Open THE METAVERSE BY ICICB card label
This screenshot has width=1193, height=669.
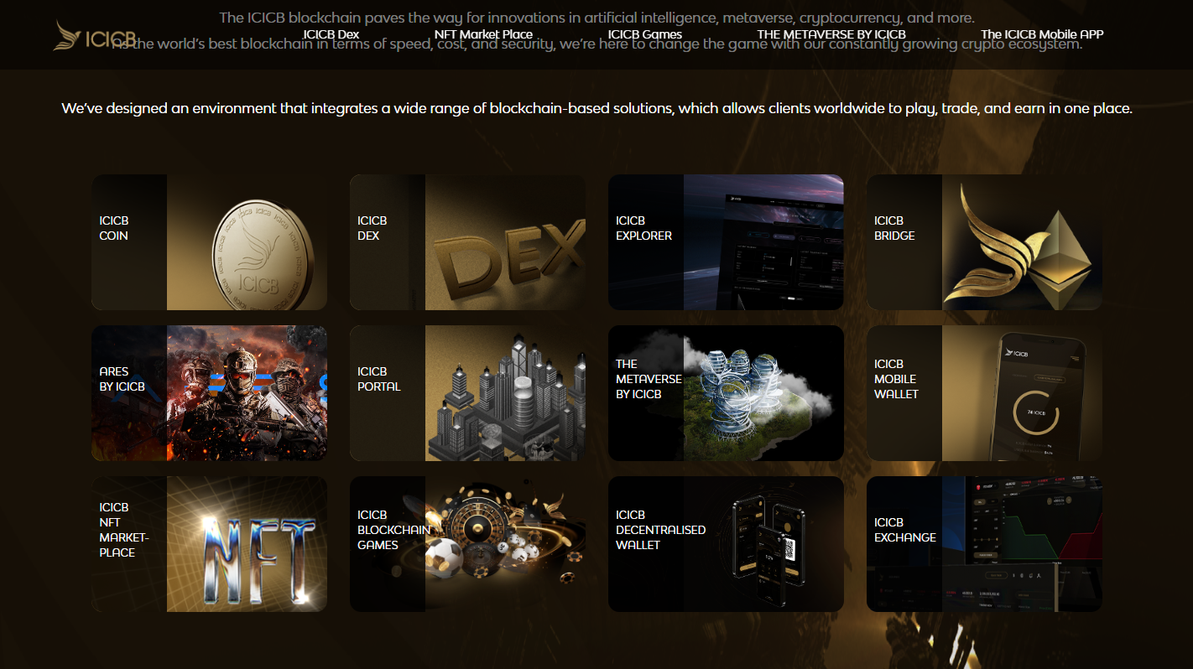coord(649,379)
